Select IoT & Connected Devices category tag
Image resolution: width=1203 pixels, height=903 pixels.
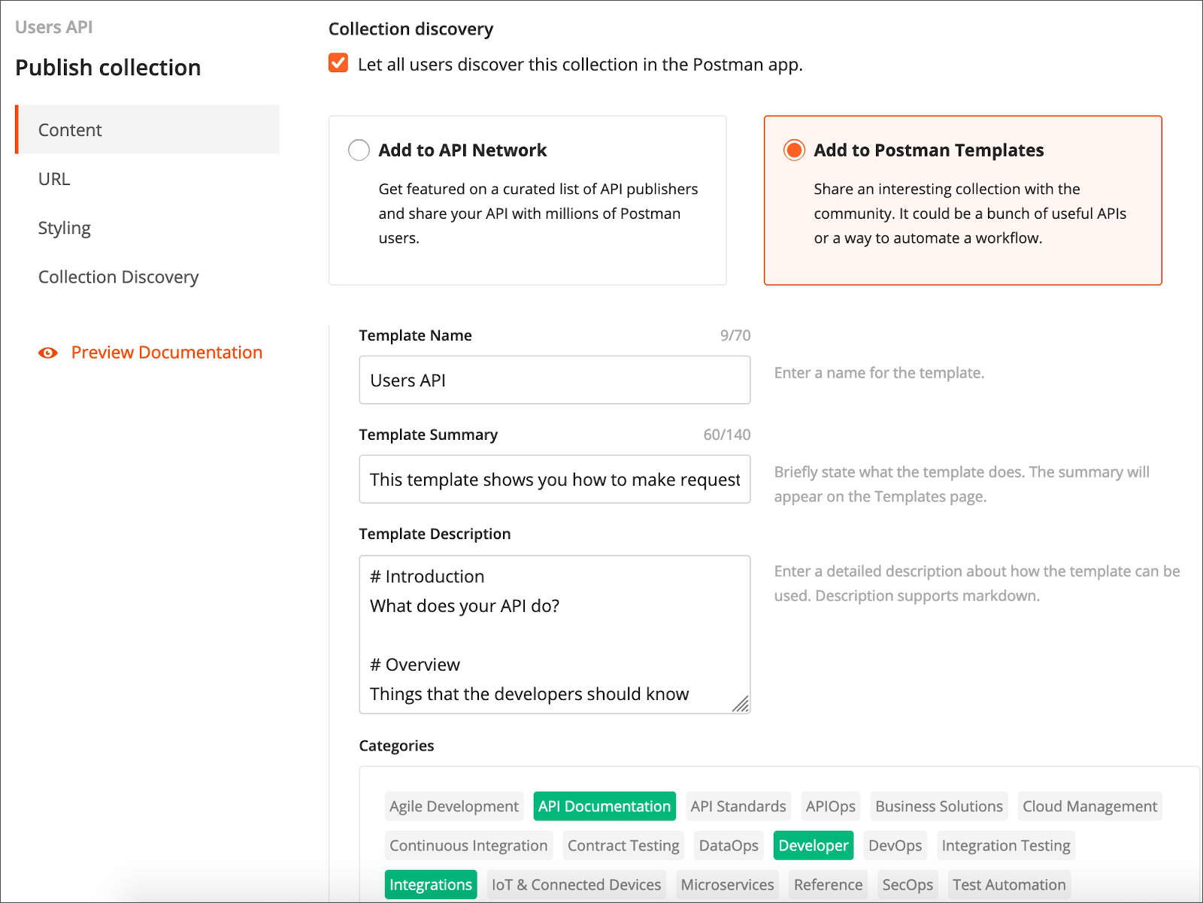(x=576, y=884)
